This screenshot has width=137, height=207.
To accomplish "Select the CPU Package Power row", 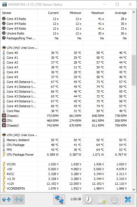I will (64, 155).
